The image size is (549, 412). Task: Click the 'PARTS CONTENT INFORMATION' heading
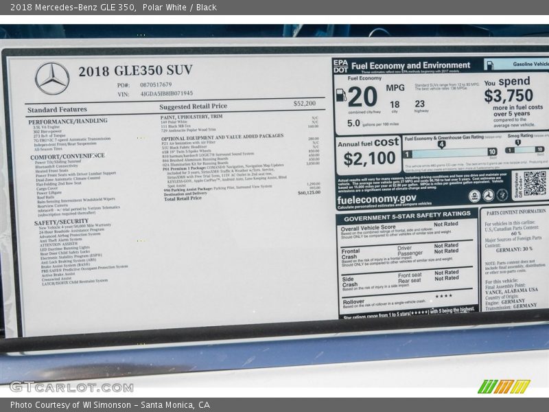(x=516, y=213)
